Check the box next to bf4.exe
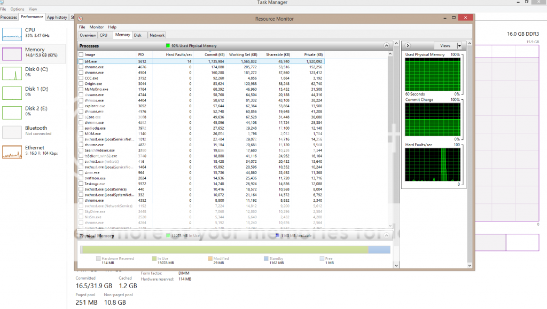This screenshot has height=309, width=547. pos(81,61)
